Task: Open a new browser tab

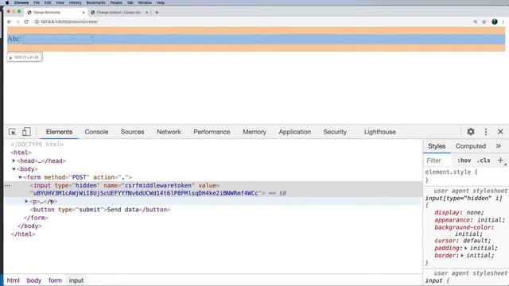Action: [157, 13]
